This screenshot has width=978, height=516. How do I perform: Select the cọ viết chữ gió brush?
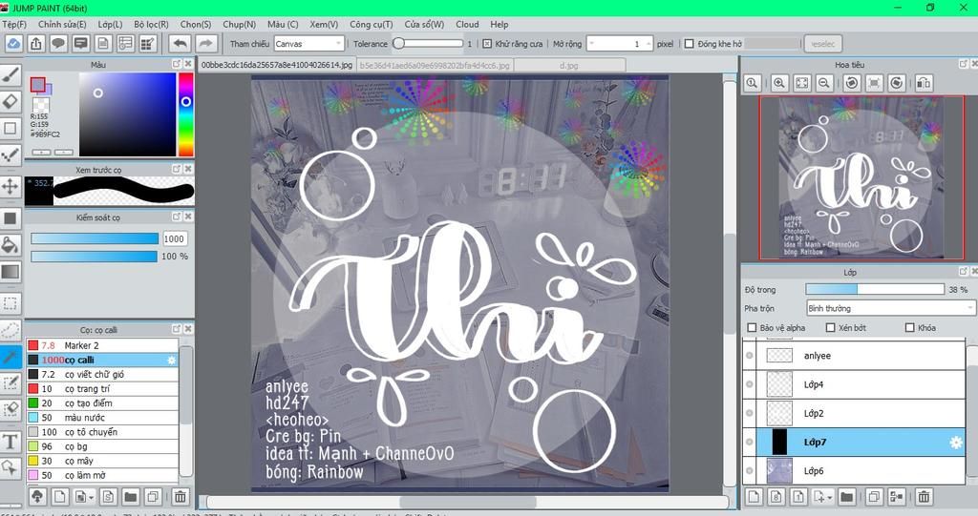(x=102, y=375)
